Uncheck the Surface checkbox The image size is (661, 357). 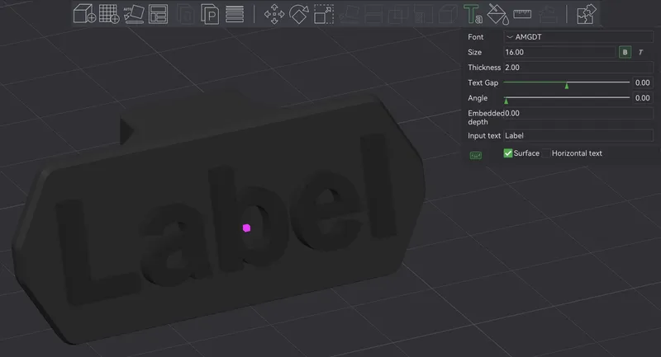pos(508,153)
